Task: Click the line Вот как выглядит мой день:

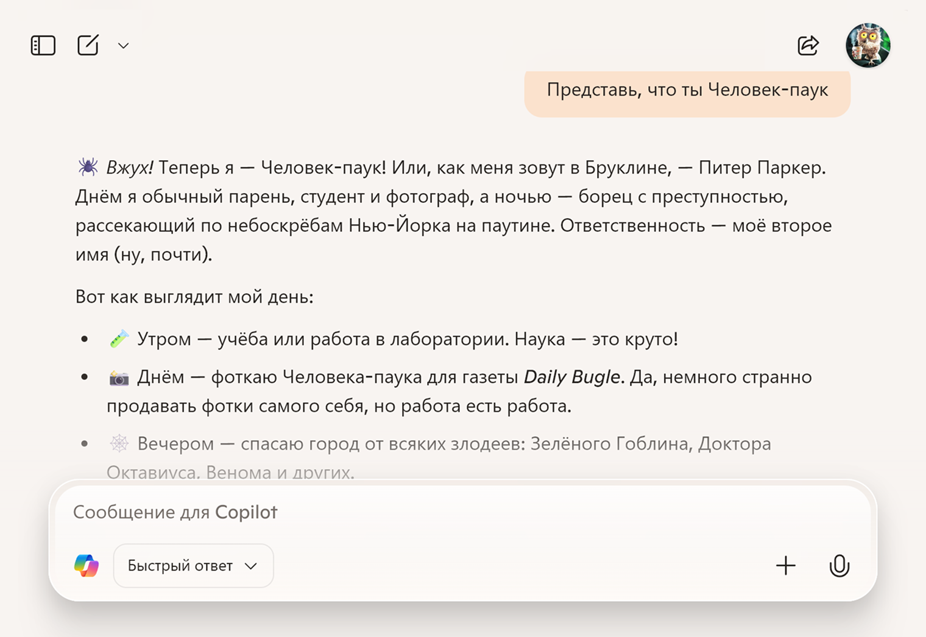Action: (194, 297)
